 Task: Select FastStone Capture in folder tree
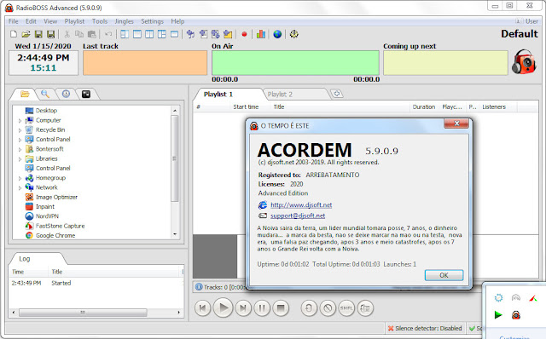pos(61,226)
